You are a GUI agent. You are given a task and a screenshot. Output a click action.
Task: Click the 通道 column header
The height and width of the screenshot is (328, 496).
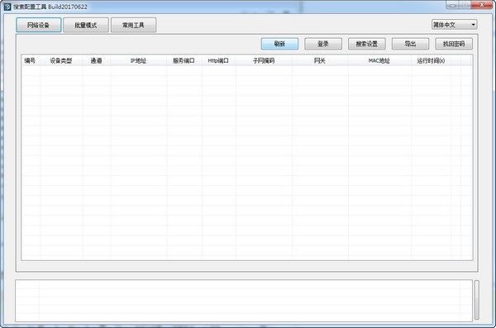97,61
